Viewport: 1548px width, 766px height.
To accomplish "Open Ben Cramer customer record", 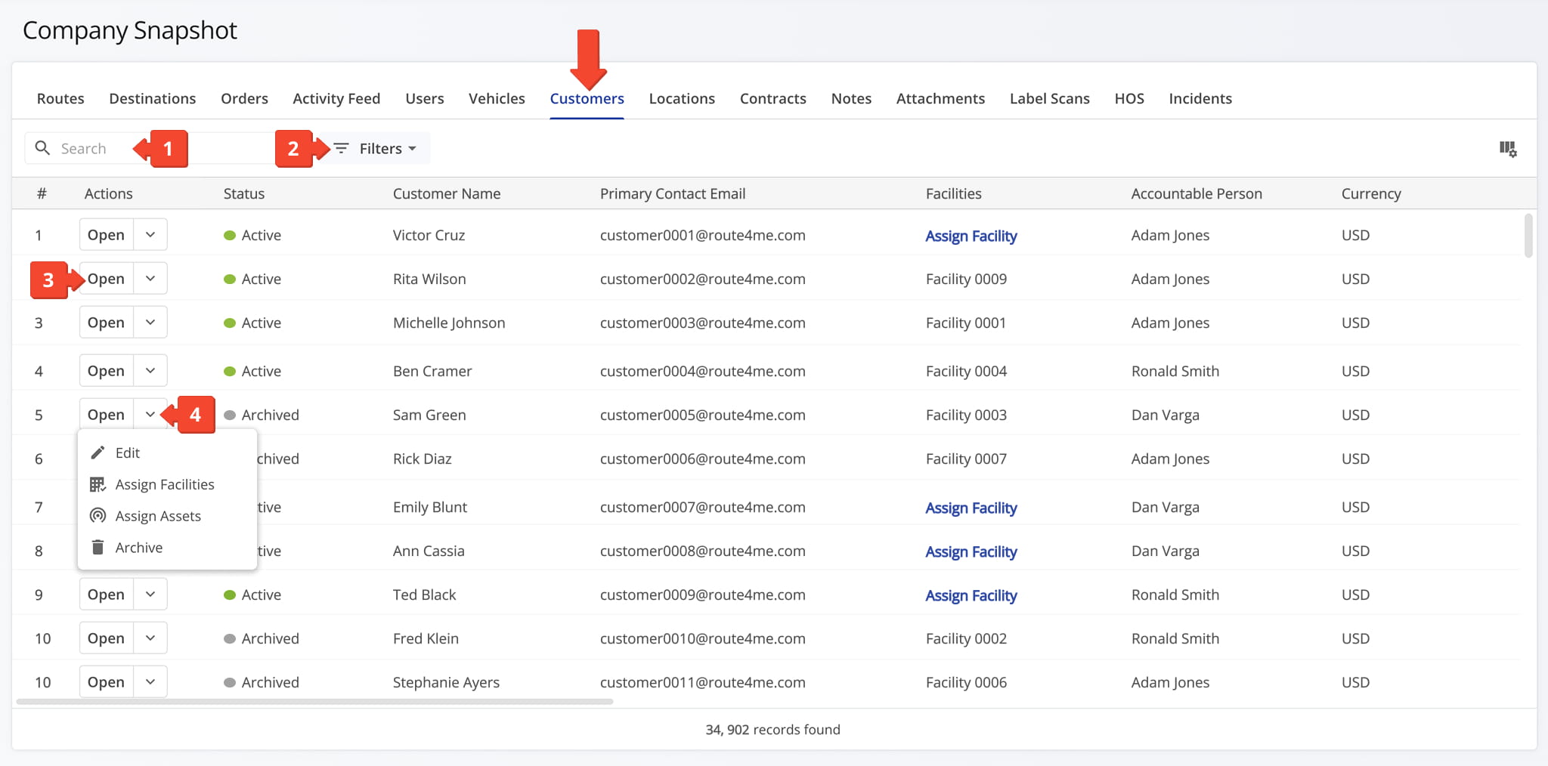I will pos(106,371).
